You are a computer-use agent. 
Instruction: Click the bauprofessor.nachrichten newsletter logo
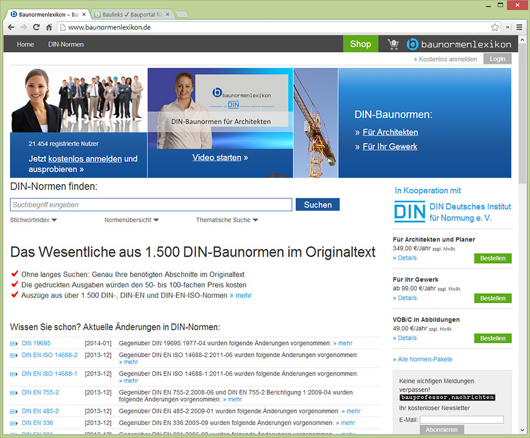[x=447, y=397]
